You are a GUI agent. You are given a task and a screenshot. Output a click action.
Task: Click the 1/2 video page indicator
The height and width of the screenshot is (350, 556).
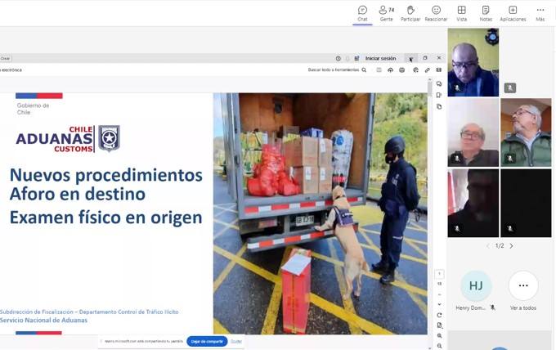pos(500,246)
